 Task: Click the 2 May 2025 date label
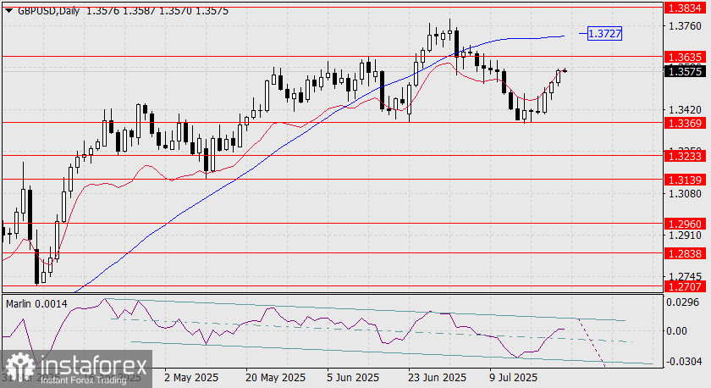191,378
